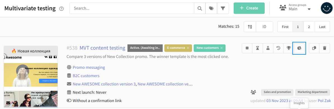Click the trophy winner icon
334x109 pixels.
coord(289,48)
